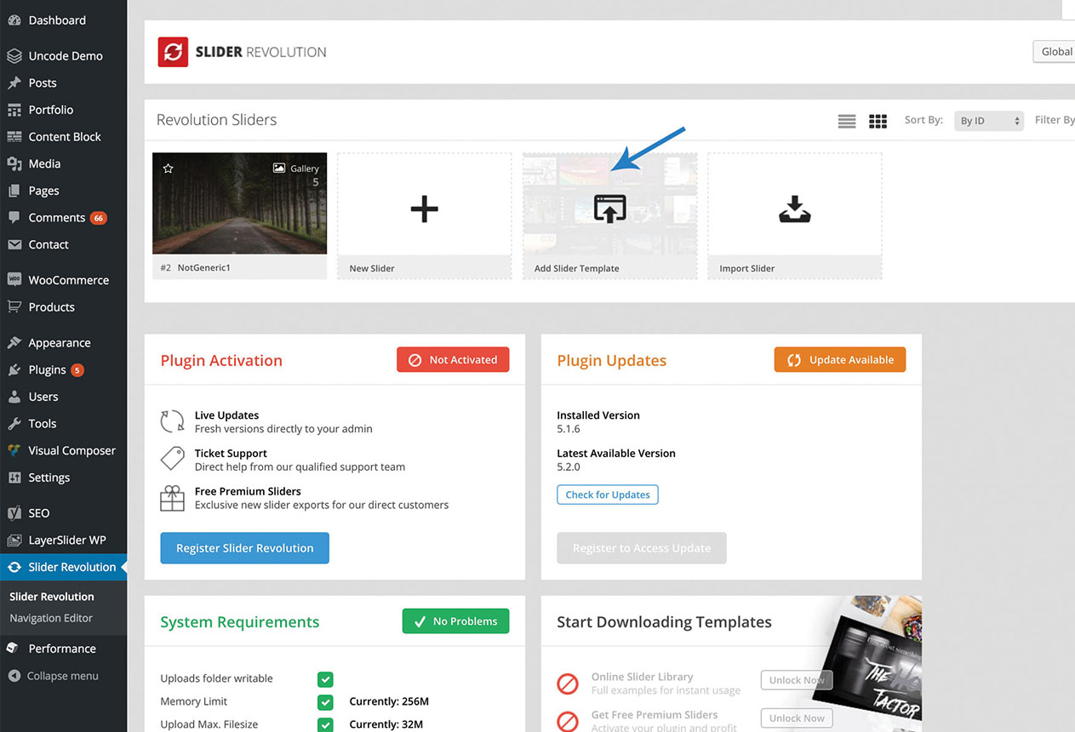Open the Plugins menu item

[47, 370]
